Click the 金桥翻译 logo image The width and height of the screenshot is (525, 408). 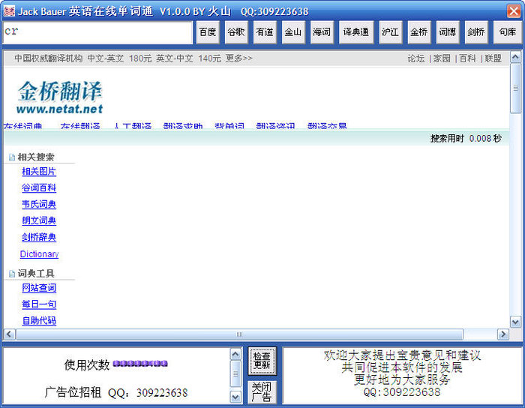pos(60,97)
